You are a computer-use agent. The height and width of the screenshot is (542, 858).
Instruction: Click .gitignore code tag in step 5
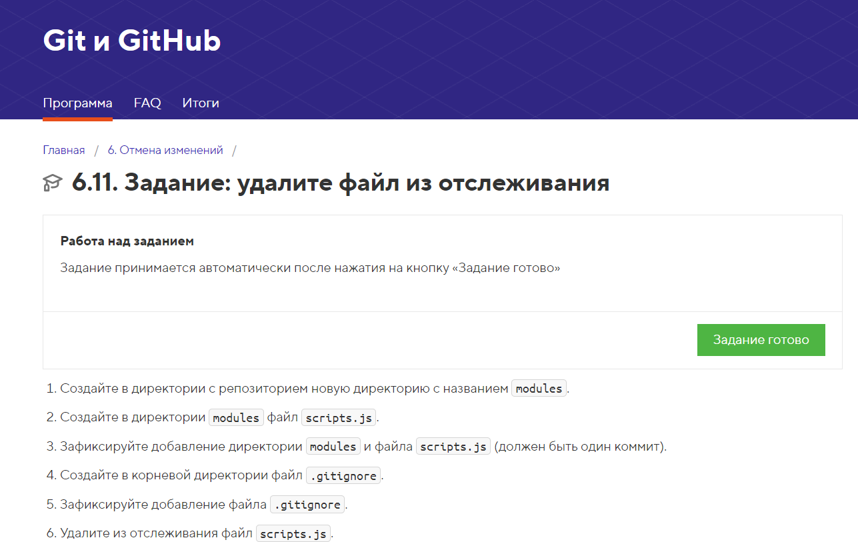tap(308, 505)
